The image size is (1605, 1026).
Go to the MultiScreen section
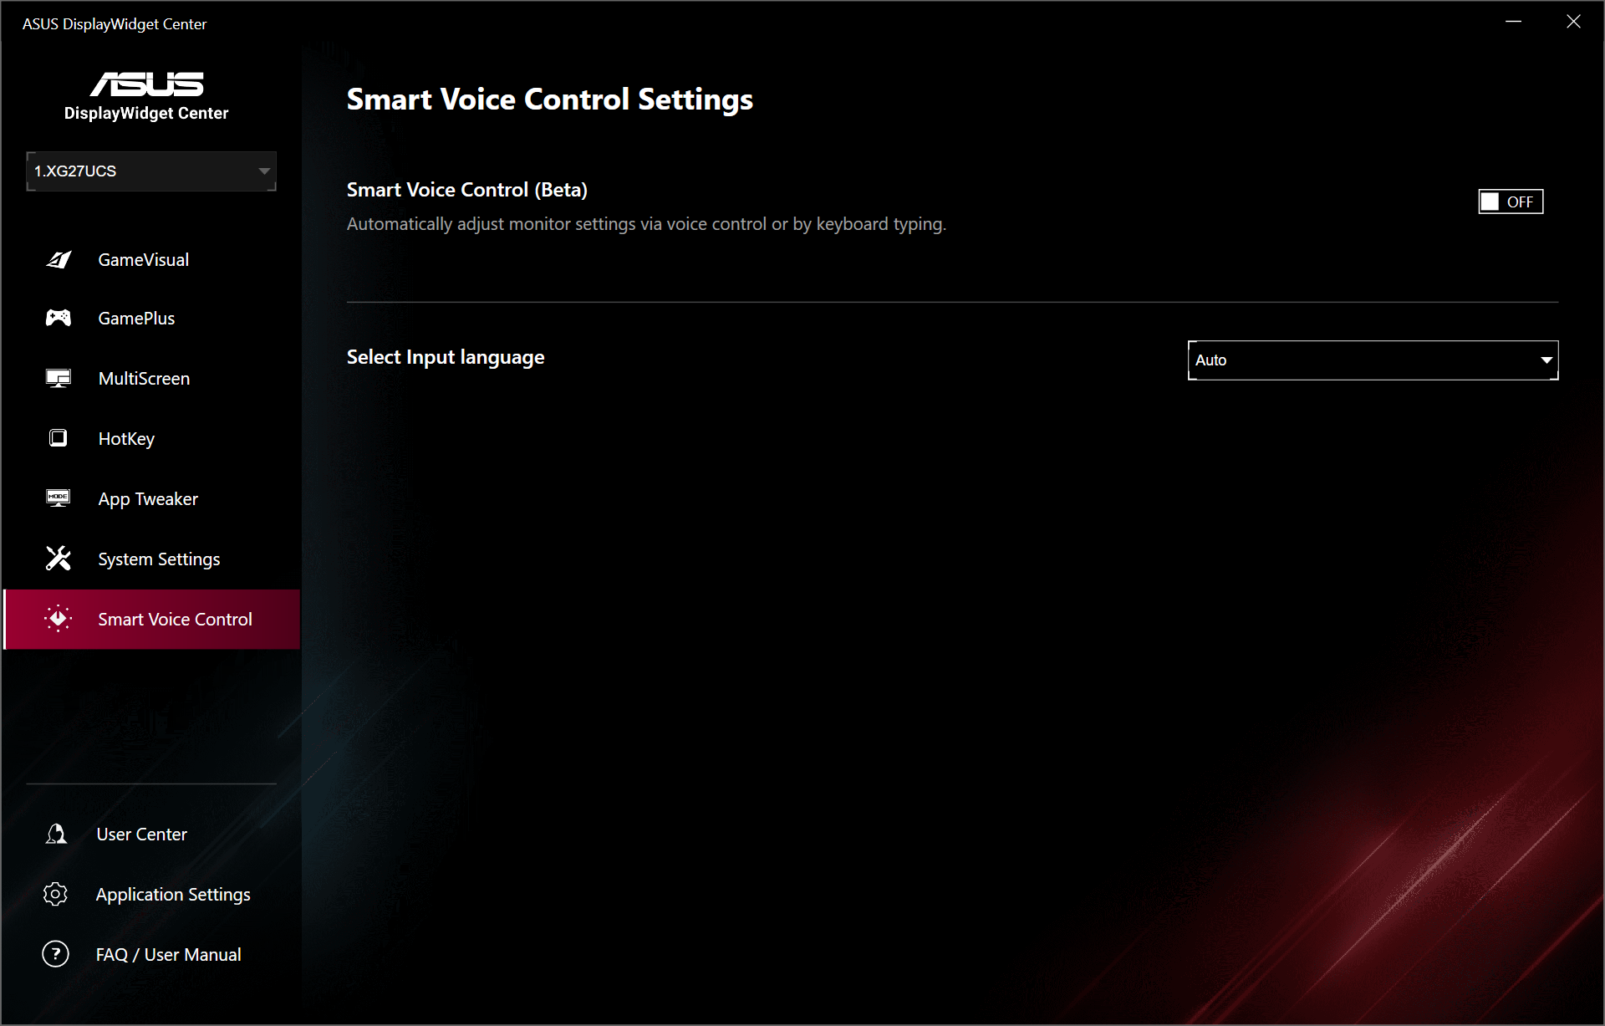coord(144,379)
